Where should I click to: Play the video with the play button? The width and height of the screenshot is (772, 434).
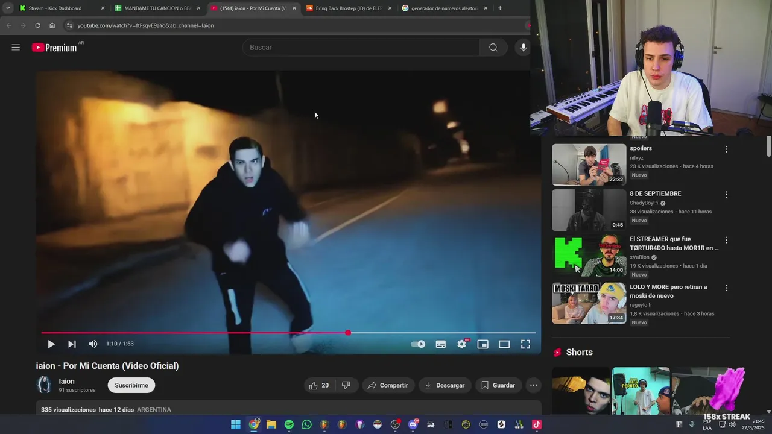(x=51, y=344)
